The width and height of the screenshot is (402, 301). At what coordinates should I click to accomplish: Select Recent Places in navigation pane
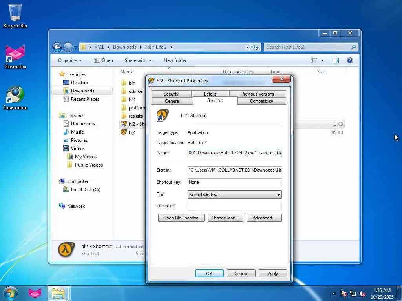(x=85, y=99)
